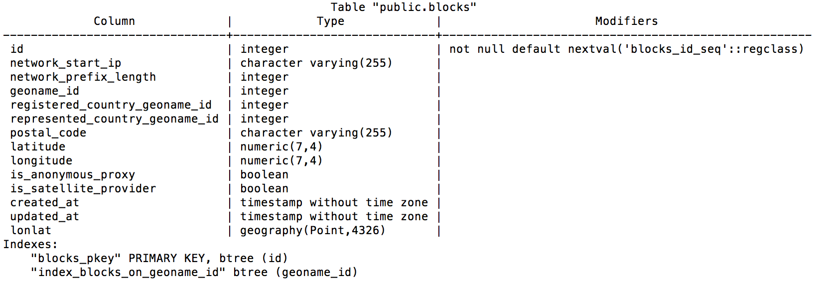Click the latitude column name

pyautogui.click(x=38, y=147)
